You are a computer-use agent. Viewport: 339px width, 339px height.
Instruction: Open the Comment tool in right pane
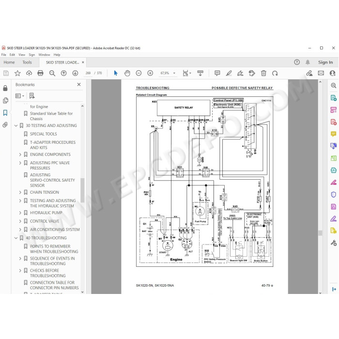pyautogui.click(x=334, y=134)
